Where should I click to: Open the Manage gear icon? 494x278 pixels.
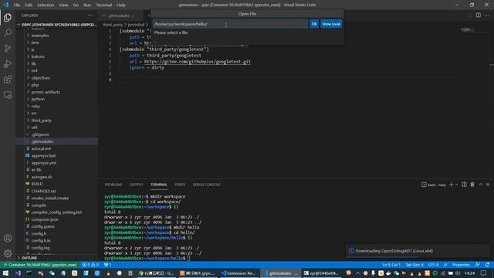click(x=8, y=253)
